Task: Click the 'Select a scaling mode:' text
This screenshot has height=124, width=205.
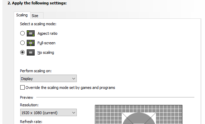Action: tap(38, 24)
